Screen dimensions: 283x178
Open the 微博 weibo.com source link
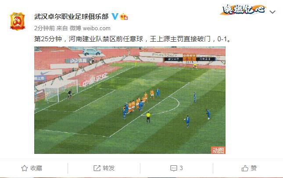coord(90,28)
